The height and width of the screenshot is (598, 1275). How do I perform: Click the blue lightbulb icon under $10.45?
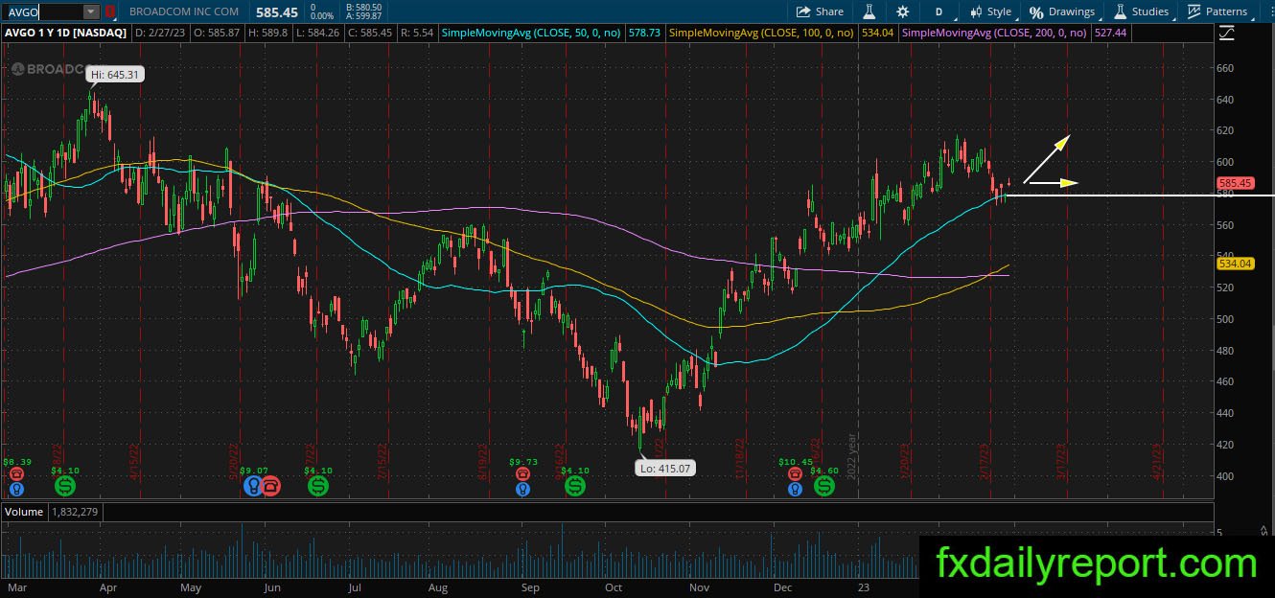(x=795, y=489)
